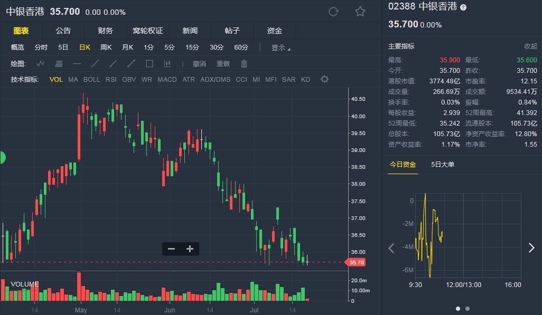
Task: Open technical indicator settings gear
Action: click(x=325, y=80)
